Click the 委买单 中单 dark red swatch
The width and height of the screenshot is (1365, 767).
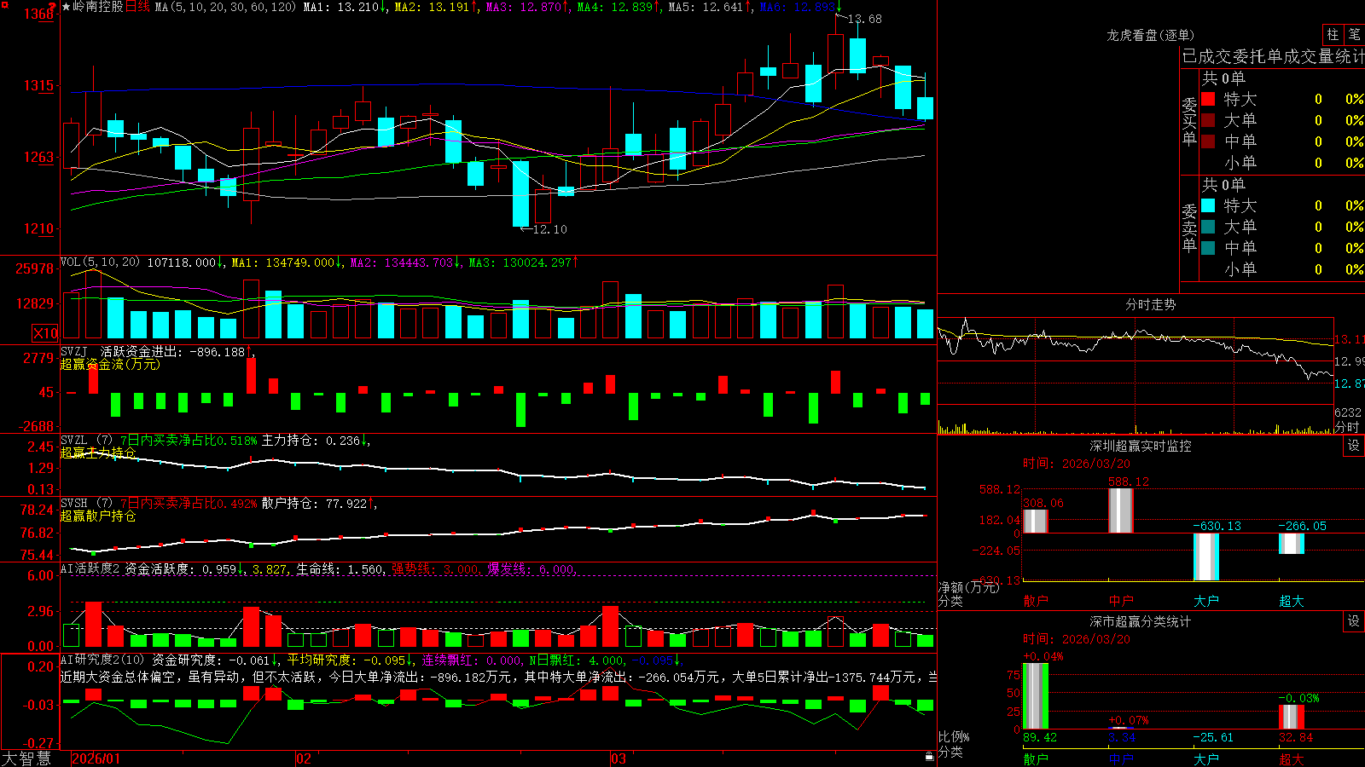[x=1208, y=141]
